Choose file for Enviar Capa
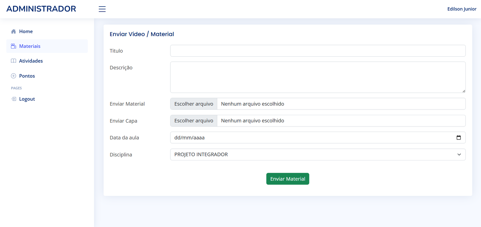Screen dimensions: 481x227 (x=194, y=121)
